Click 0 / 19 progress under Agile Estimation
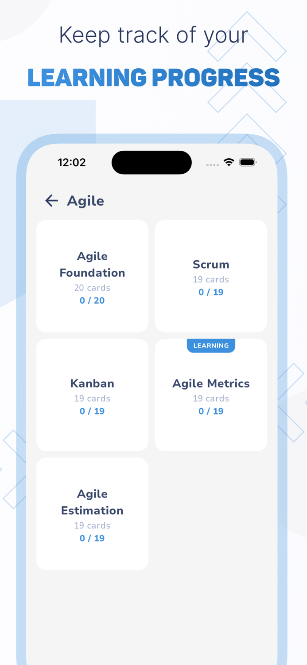Image resolution: width=307 pixels, height=665 pixels. click(92, 538)
